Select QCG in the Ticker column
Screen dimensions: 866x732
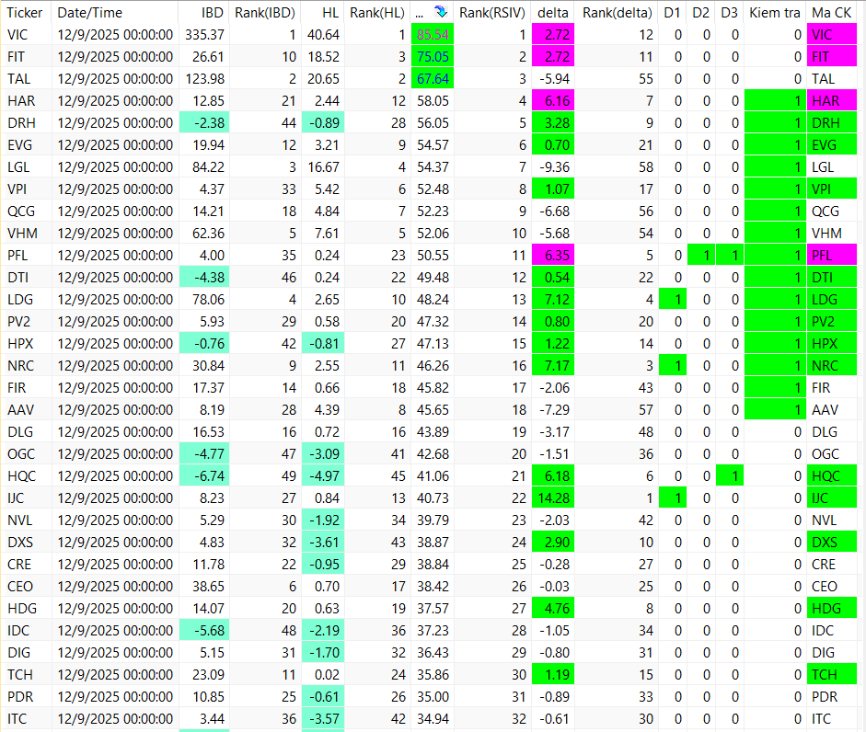(21, 212)
